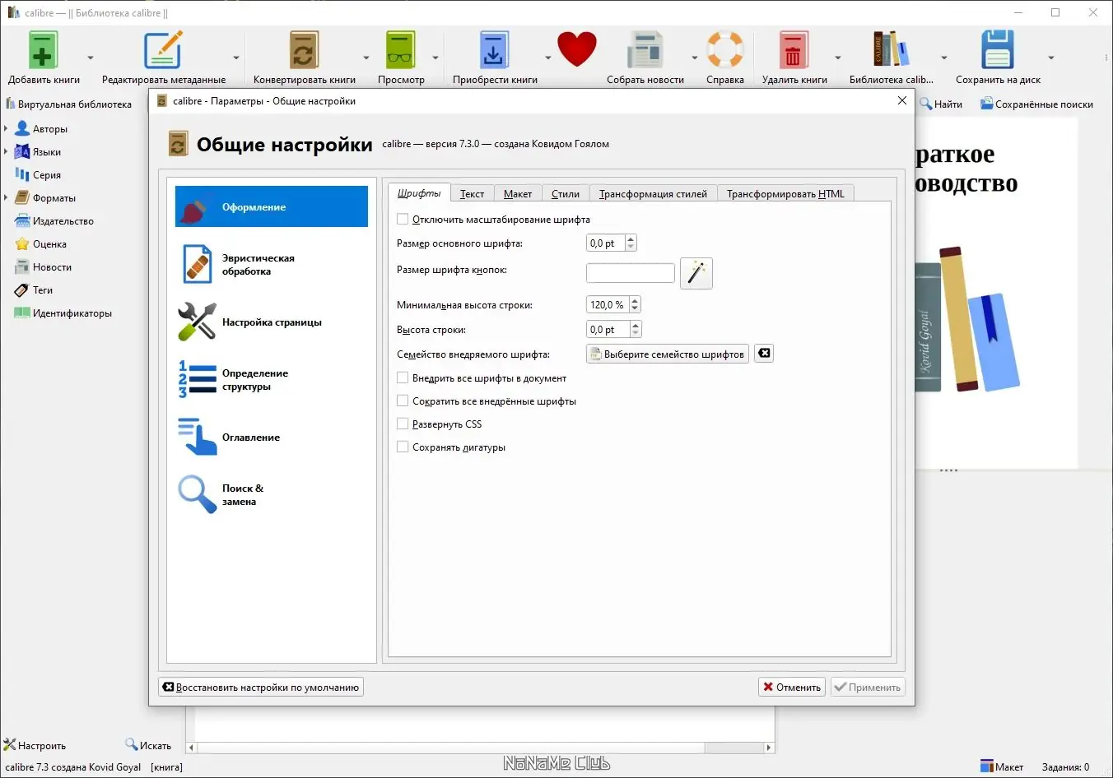Switch to the Шрифты tab

[419, 193]
